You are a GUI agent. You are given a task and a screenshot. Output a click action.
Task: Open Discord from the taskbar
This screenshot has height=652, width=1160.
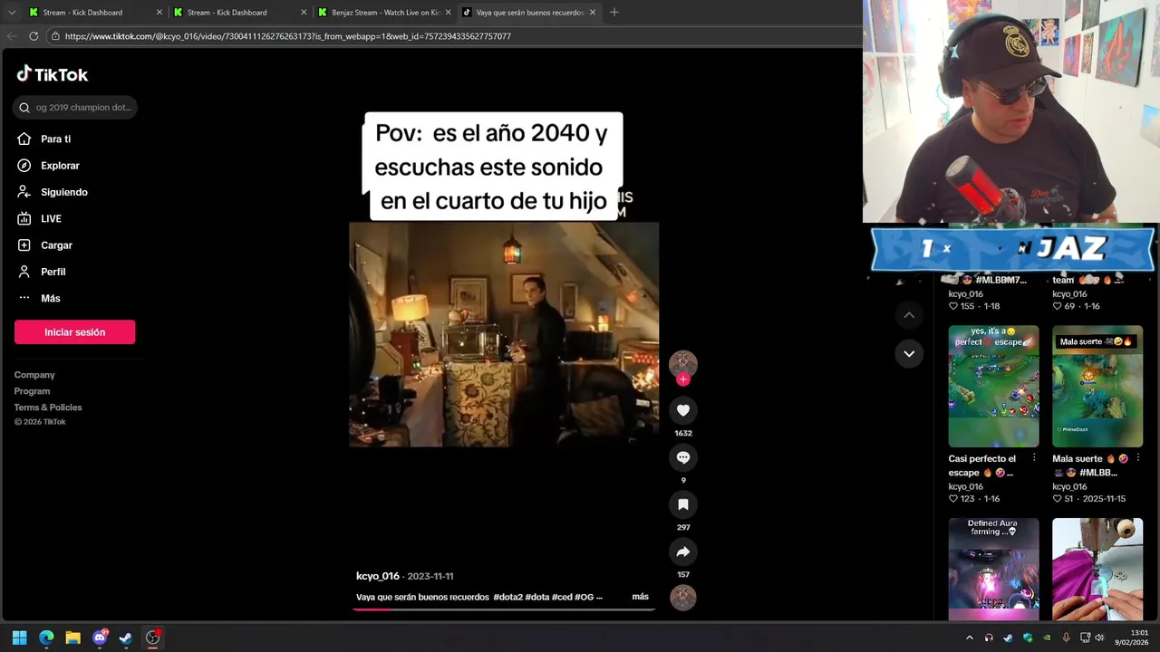(x=100, y=638)
